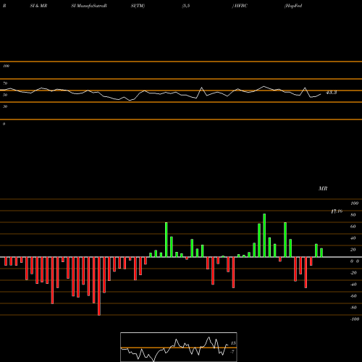The width and height of the screenshot is (362, 362).
Task: Click the -7 label inside mini chart
Action: (232, 352)
